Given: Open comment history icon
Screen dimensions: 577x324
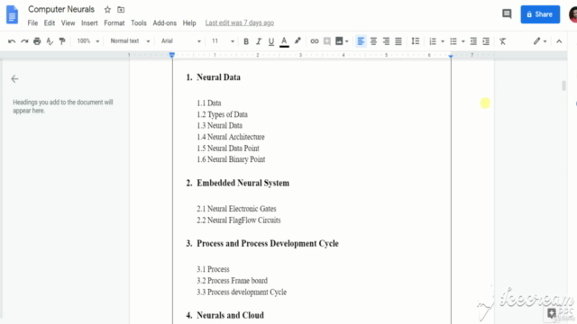Looking at the screenshot, I should [x=507, y=14].
